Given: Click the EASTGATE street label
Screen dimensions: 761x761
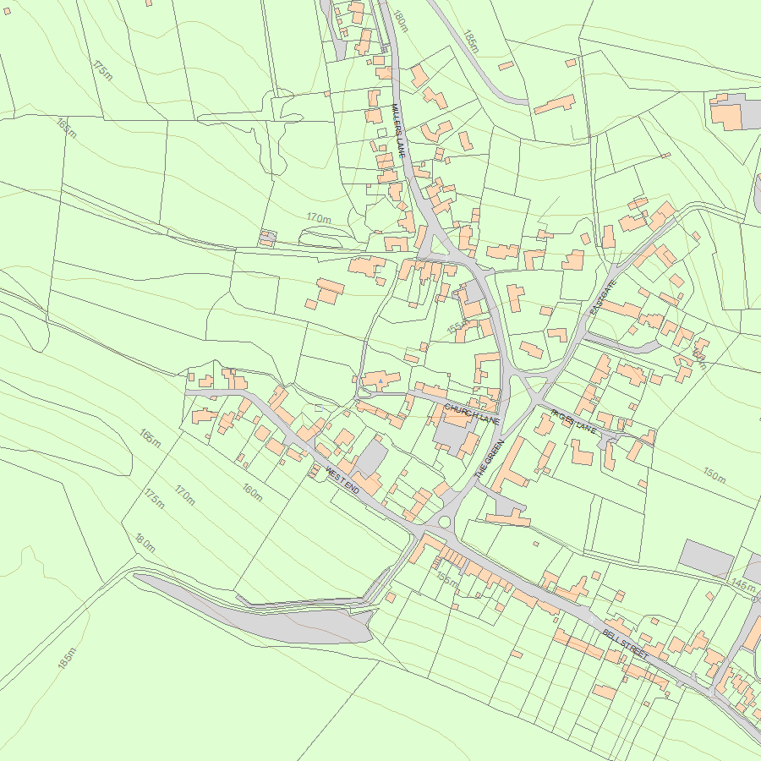Looking at the screenshot, I should coord(603,298).
